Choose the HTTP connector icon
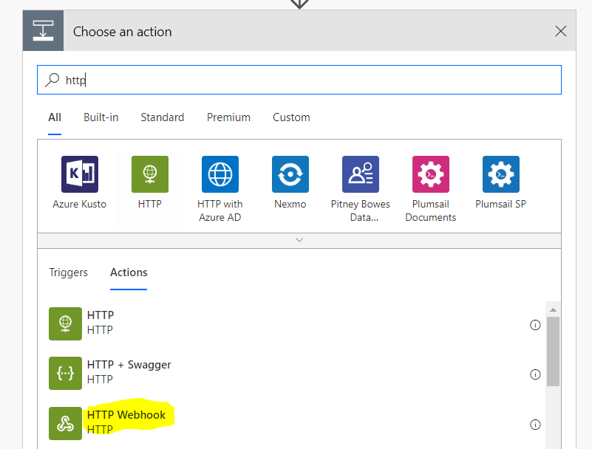 point(150,174)
